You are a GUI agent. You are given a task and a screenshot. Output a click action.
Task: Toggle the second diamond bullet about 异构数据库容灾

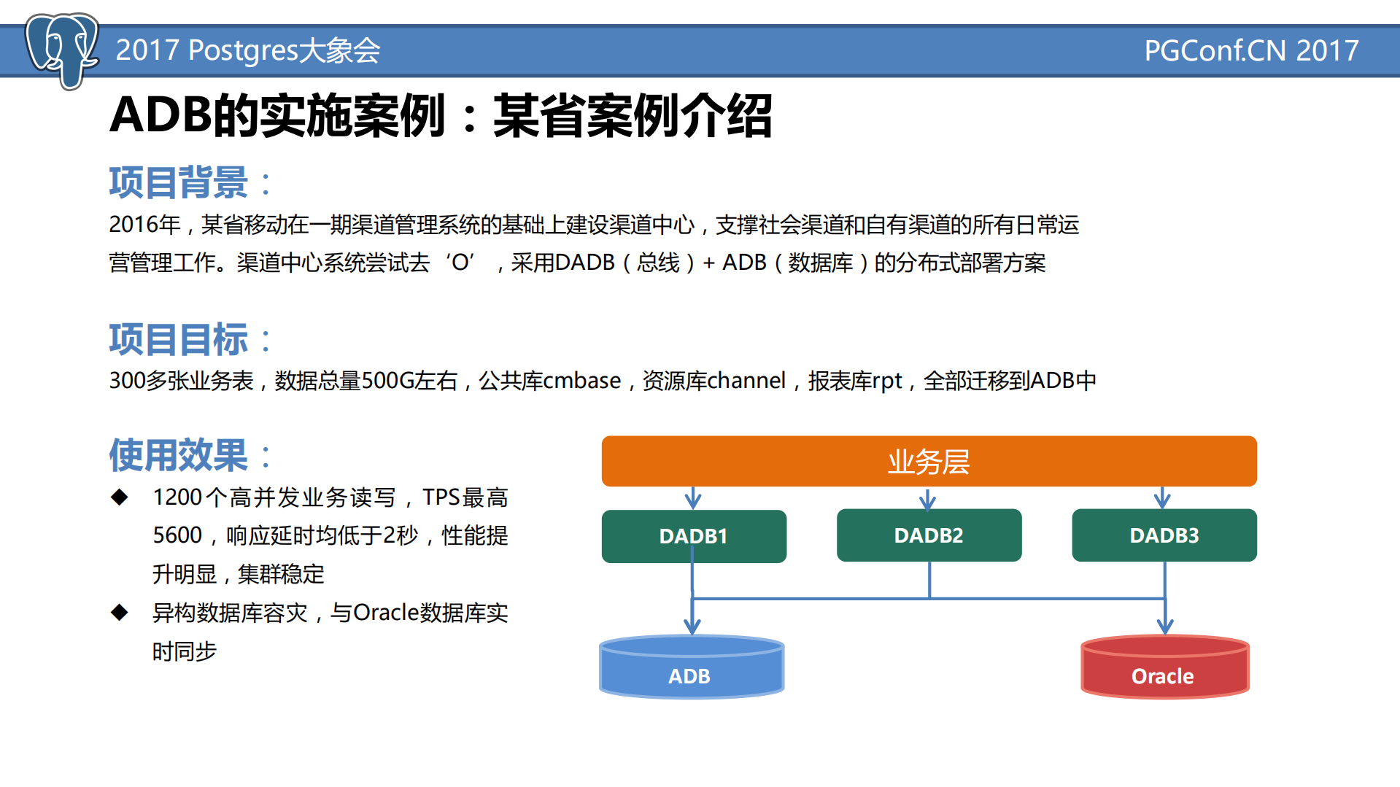[119, 613]
